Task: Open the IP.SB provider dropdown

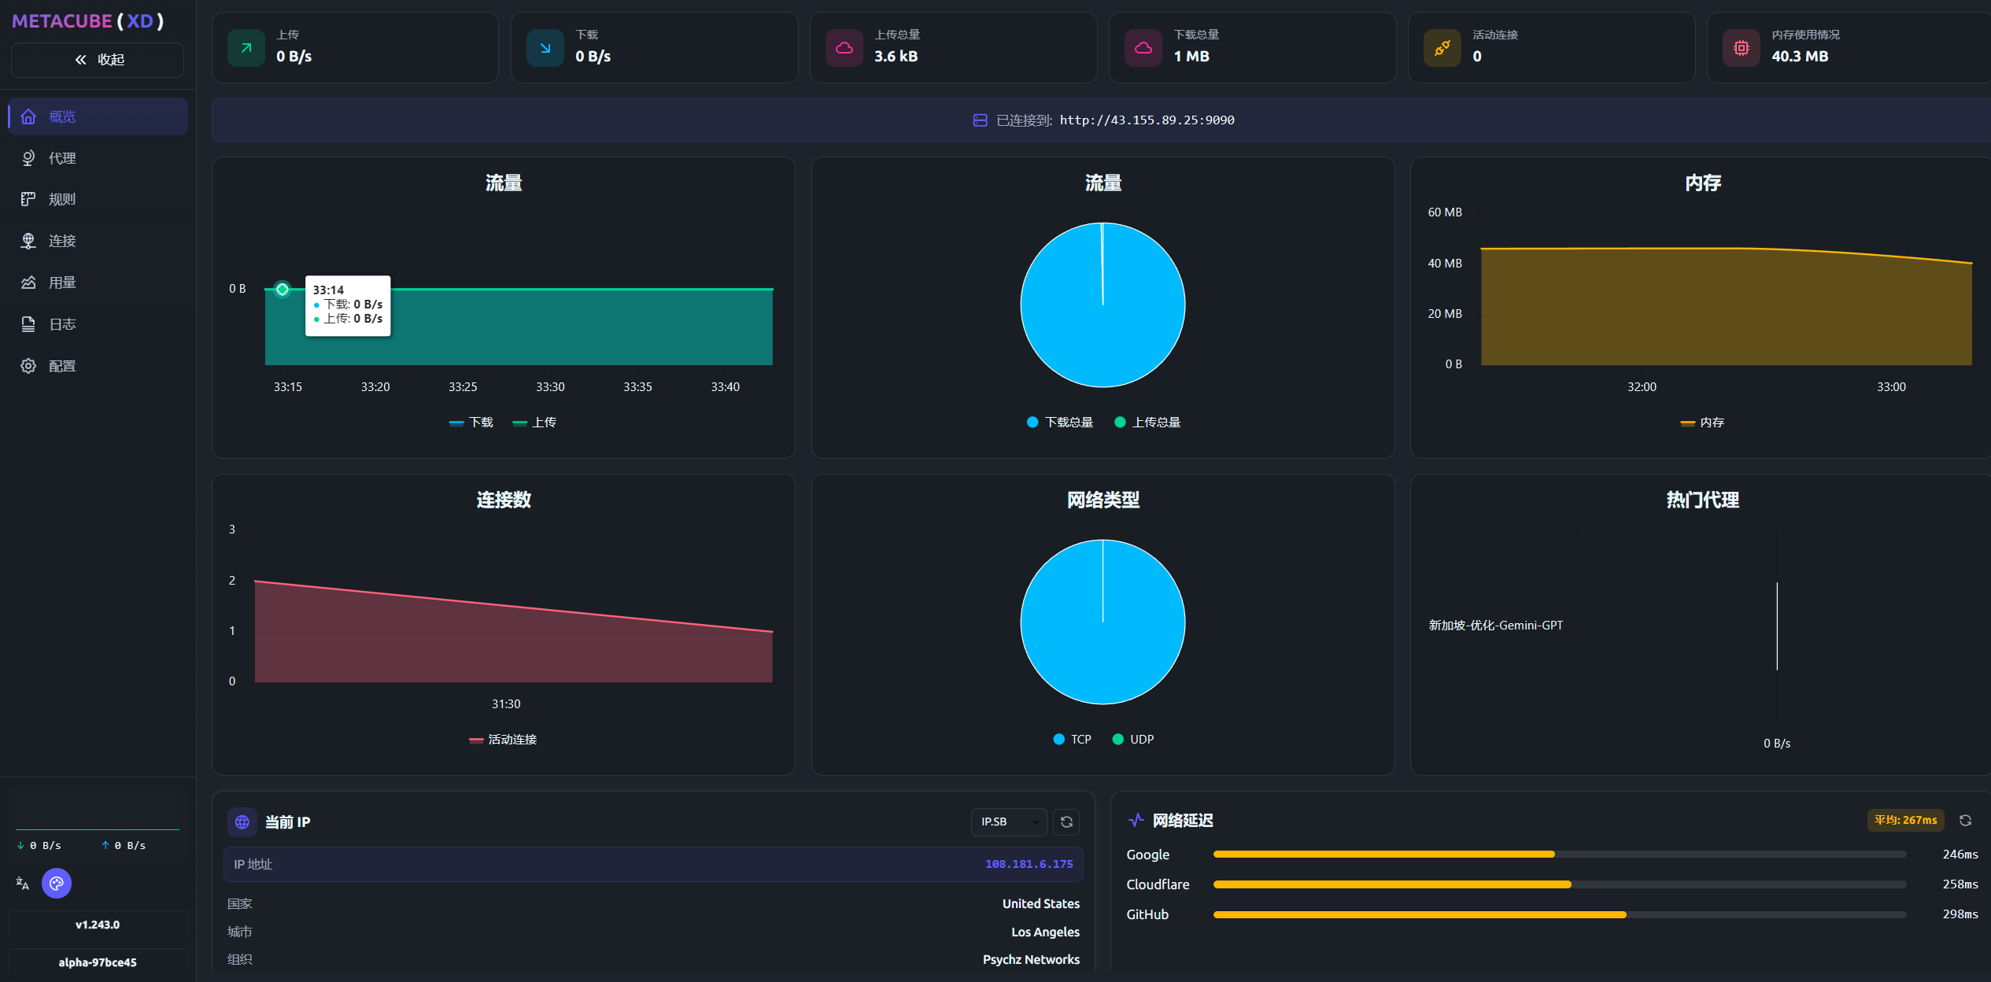Action: pyautogui.click(x=1009, y=822)
